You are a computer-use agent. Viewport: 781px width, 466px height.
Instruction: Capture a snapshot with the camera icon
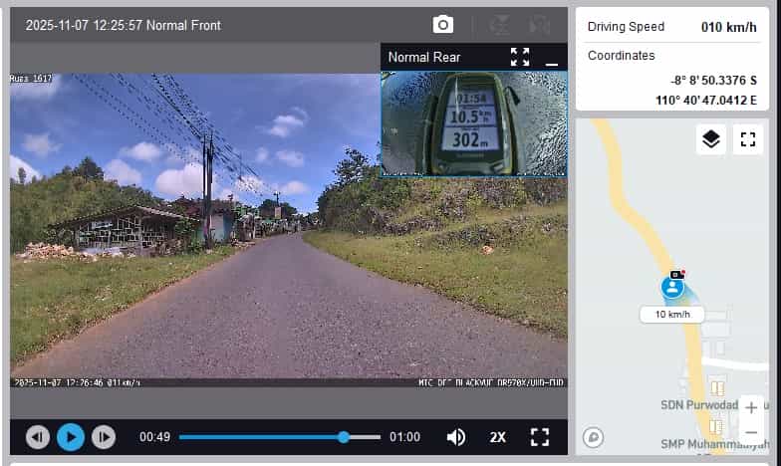(x=442, y=24)
